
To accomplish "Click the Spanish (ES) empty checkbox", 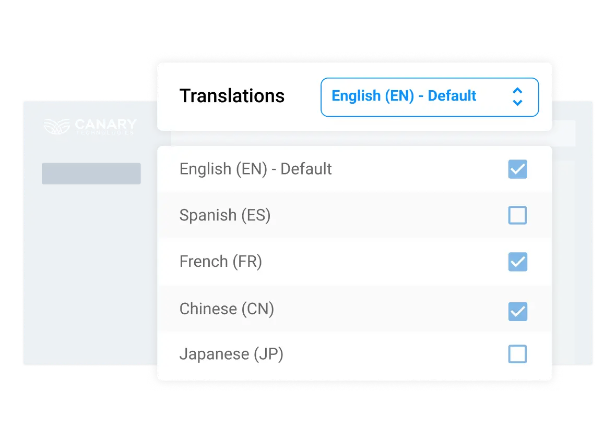I will tap(517, 215).
